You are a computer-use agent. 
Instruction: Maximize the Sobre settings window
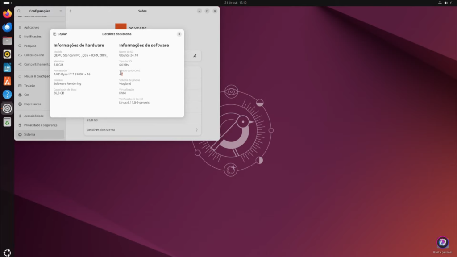(x=207, y=11)
